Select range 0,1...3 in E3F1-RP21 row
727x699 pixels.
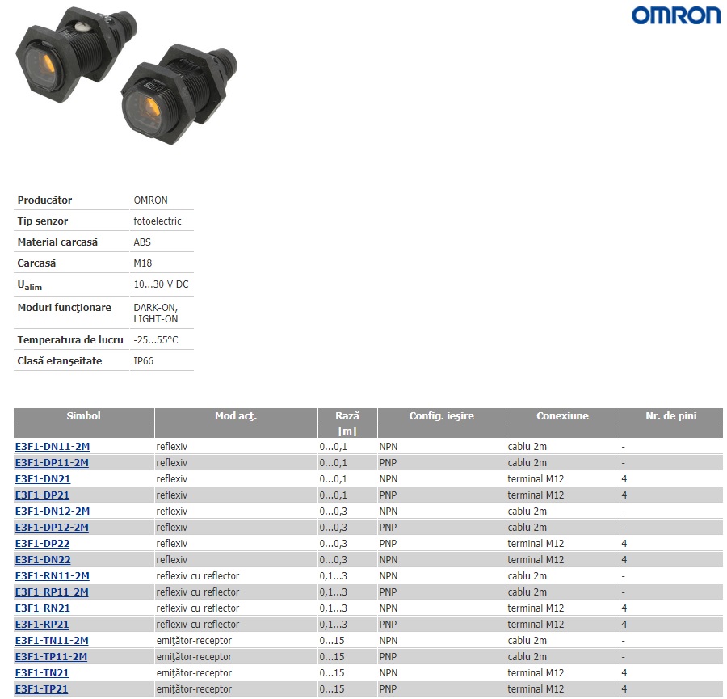click(x=334, y=625)
